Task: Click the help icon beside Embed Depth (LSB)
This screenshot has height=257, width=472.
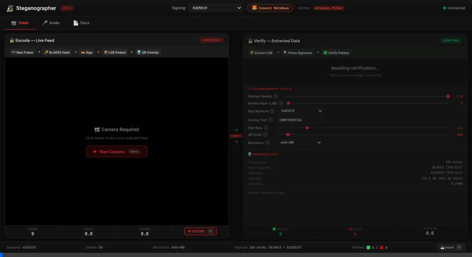Action: pos(281,103)
